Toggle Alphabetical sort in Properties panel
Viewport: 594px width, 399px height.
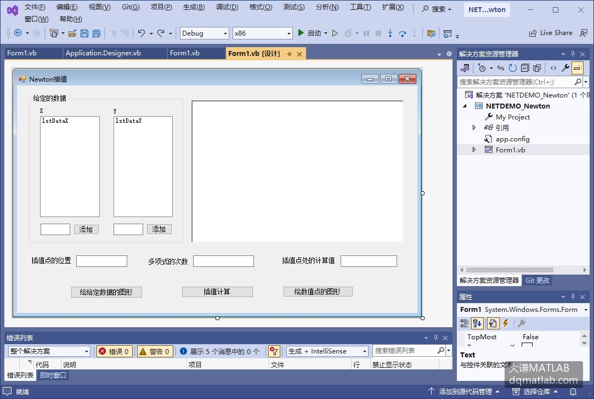[477, 323]
